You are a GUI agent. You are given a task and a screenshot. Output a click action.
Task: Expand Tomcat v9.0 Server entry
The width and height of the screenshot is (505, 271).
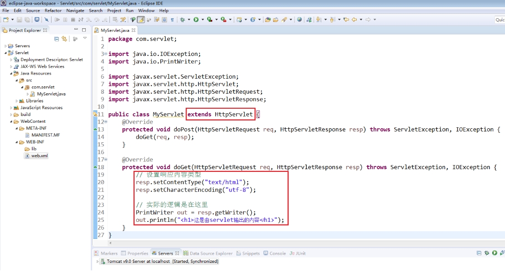(x=97, y=261)
